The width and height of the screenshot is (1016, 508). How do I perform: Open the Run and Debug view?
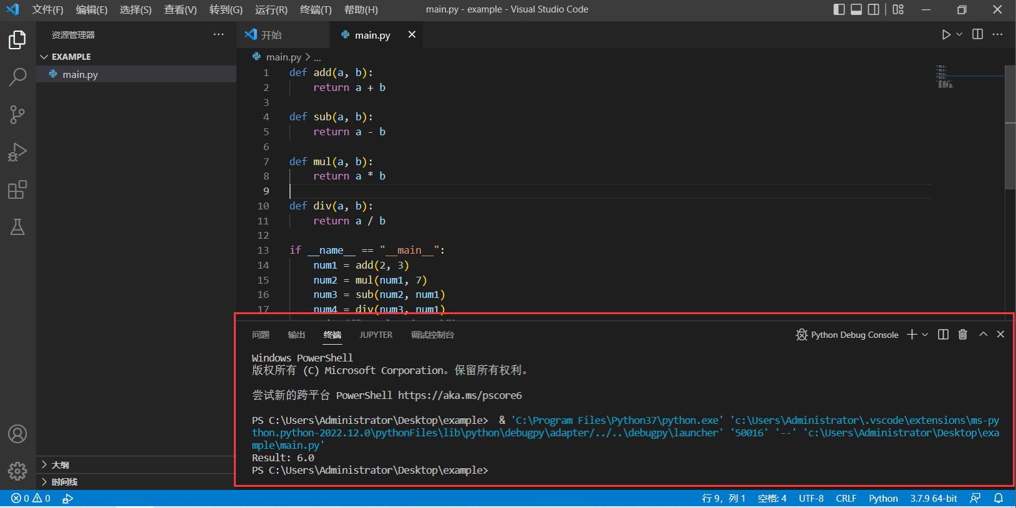[17, 152]
